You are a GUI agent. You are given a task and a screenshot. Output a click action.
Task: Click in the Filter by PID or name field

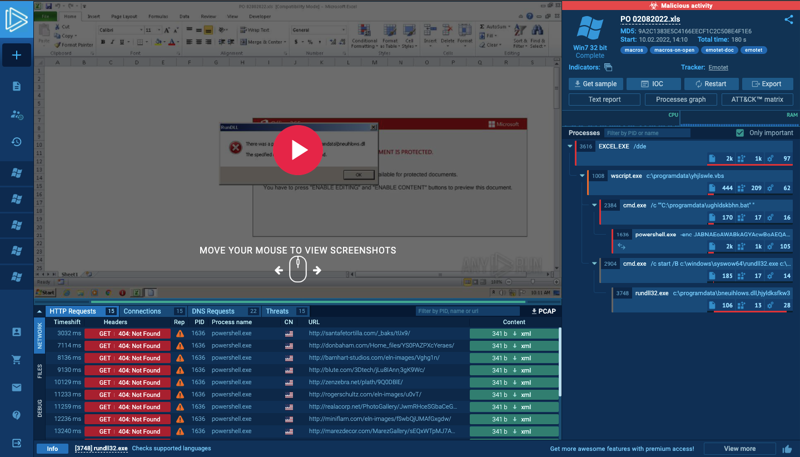[x=647, y=133]
